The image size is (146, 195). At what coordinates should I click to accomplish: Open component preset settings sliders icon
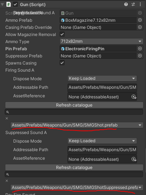pyautogui.click(x=133, y=5)
